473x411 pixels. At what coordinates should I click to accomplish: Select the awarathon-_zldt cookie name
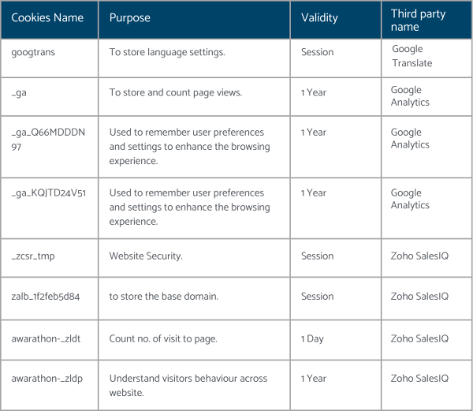click(x=46, y=338)
